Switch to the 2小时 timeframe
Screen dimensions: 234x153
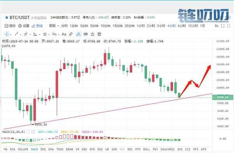coord(151,26)
